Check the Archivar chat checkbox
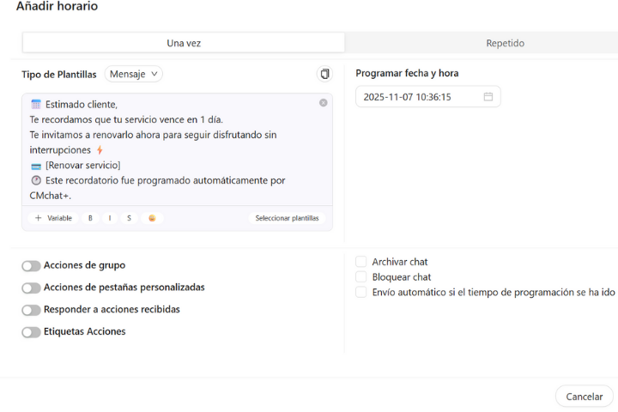This screenshot has width=618, height=412. pyautogui.click(x=361, y=262)
